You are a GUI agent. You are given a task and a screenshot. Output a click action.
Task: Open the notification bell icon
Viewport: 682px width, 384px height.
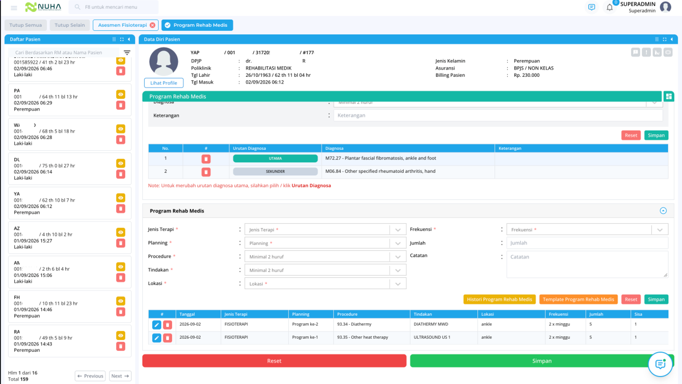click(x=610, y=7)
